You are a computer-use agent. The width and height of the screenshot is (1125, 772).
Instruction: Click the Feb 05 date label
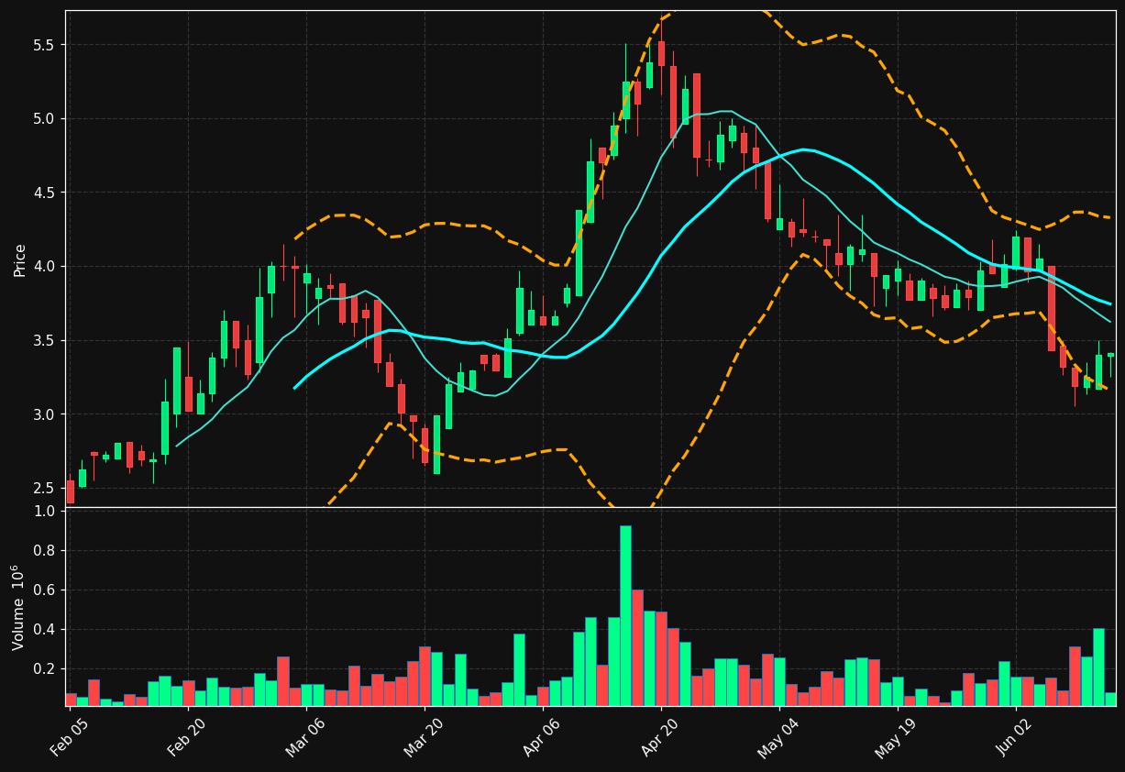(69, 738)
